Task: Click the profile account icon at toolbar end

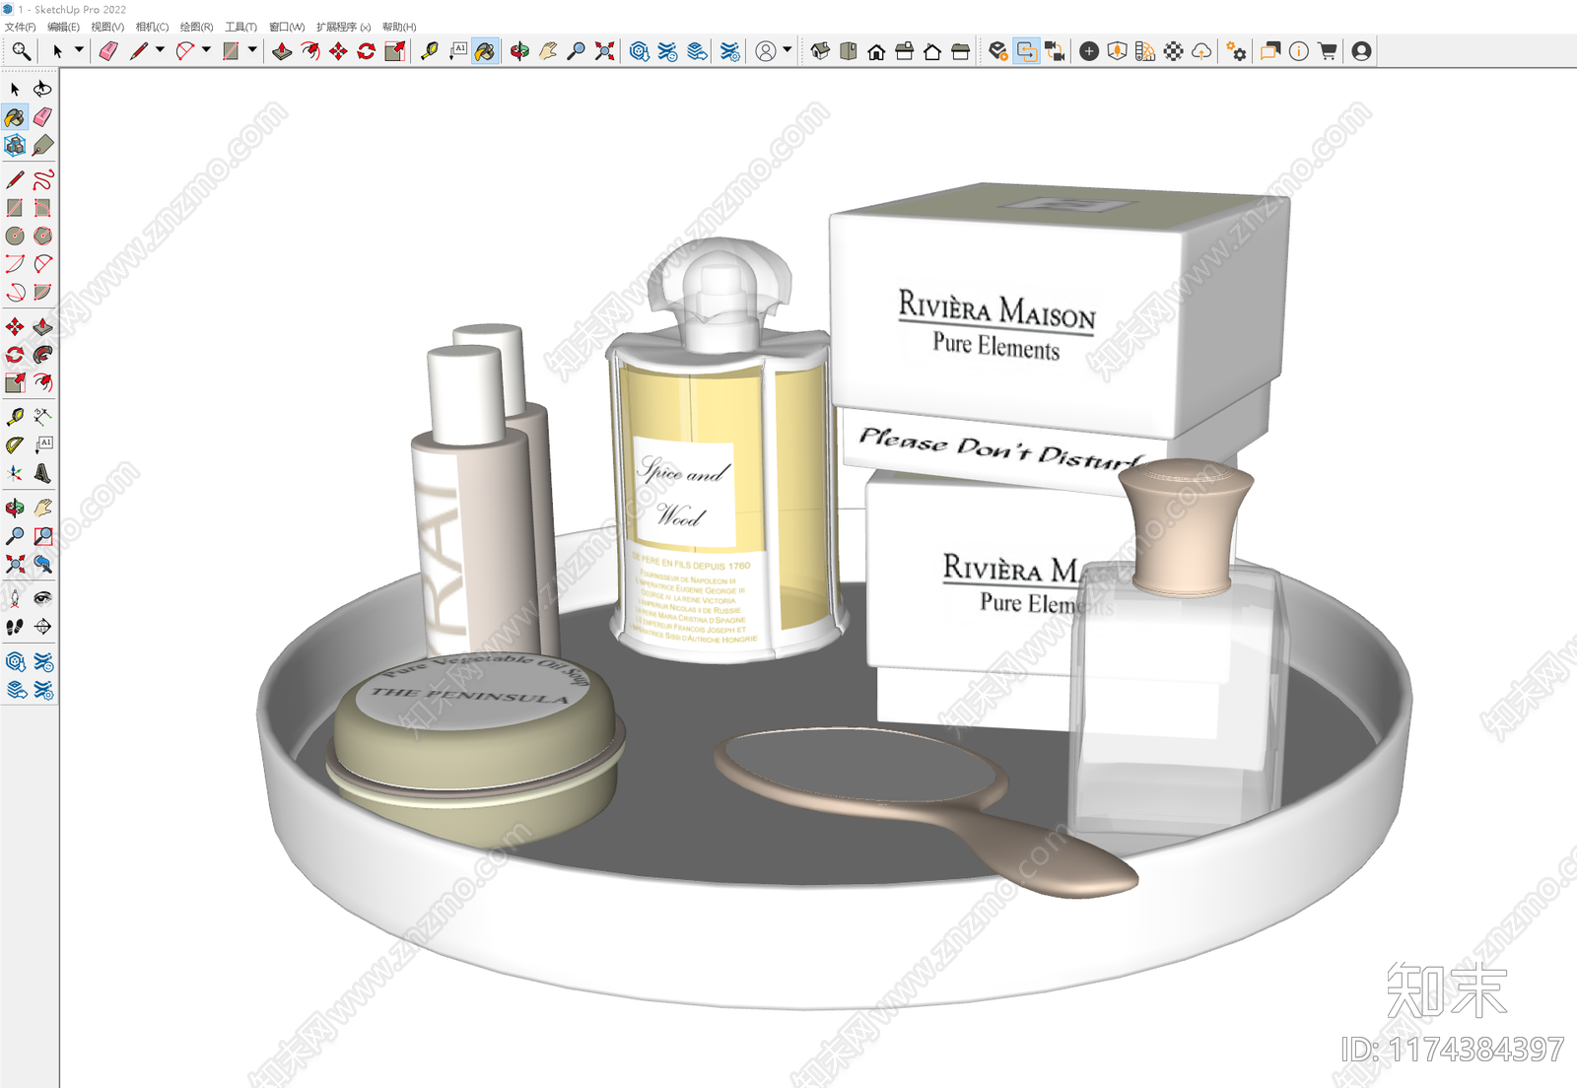Action: coord(1361,51)
